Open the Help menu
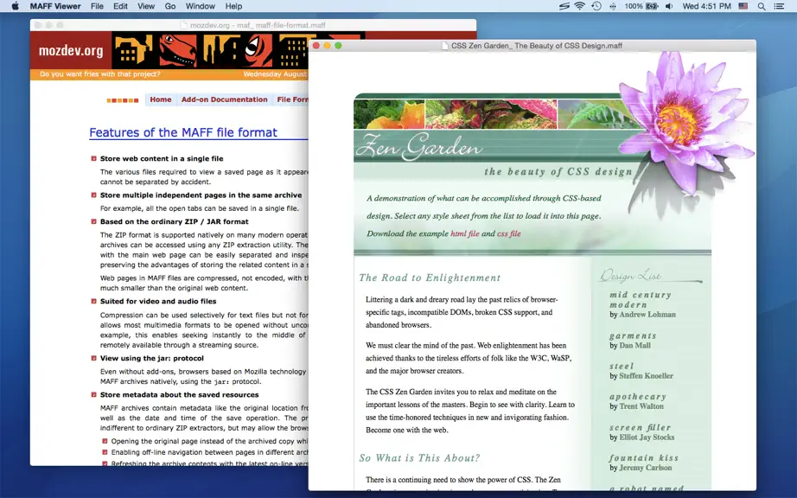The width and height of the screenshot is (797, 498). click(x=233, y=6)
